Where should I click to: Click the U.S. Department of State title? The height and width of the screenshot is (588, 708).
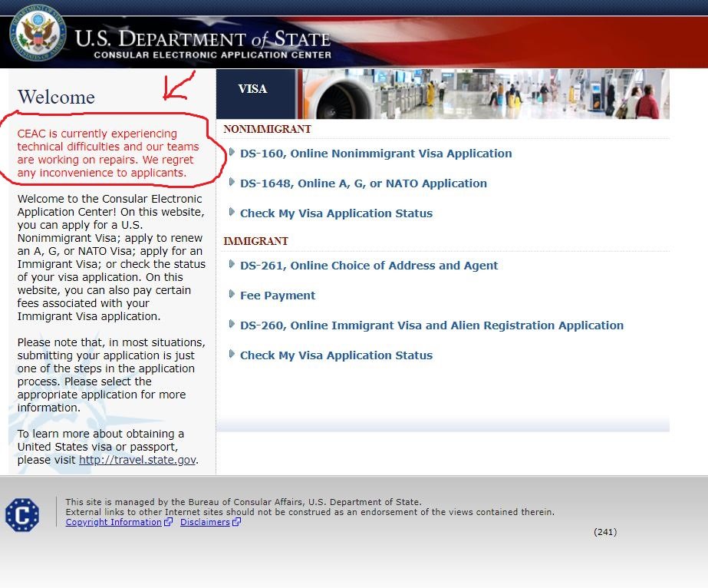(203, 39)
